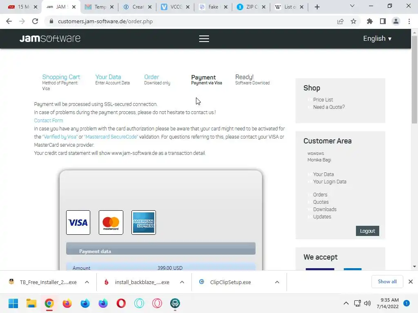This screenshot has width=418, height=313.
Task: Open Your Data in Customer Area sidebar
Action: tap(323, 174)
